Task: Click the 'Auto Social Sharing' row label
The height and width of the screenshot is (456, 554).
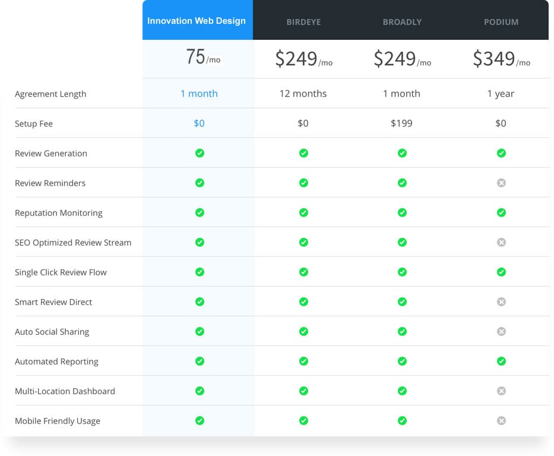Action: click(x=52, y=332)
